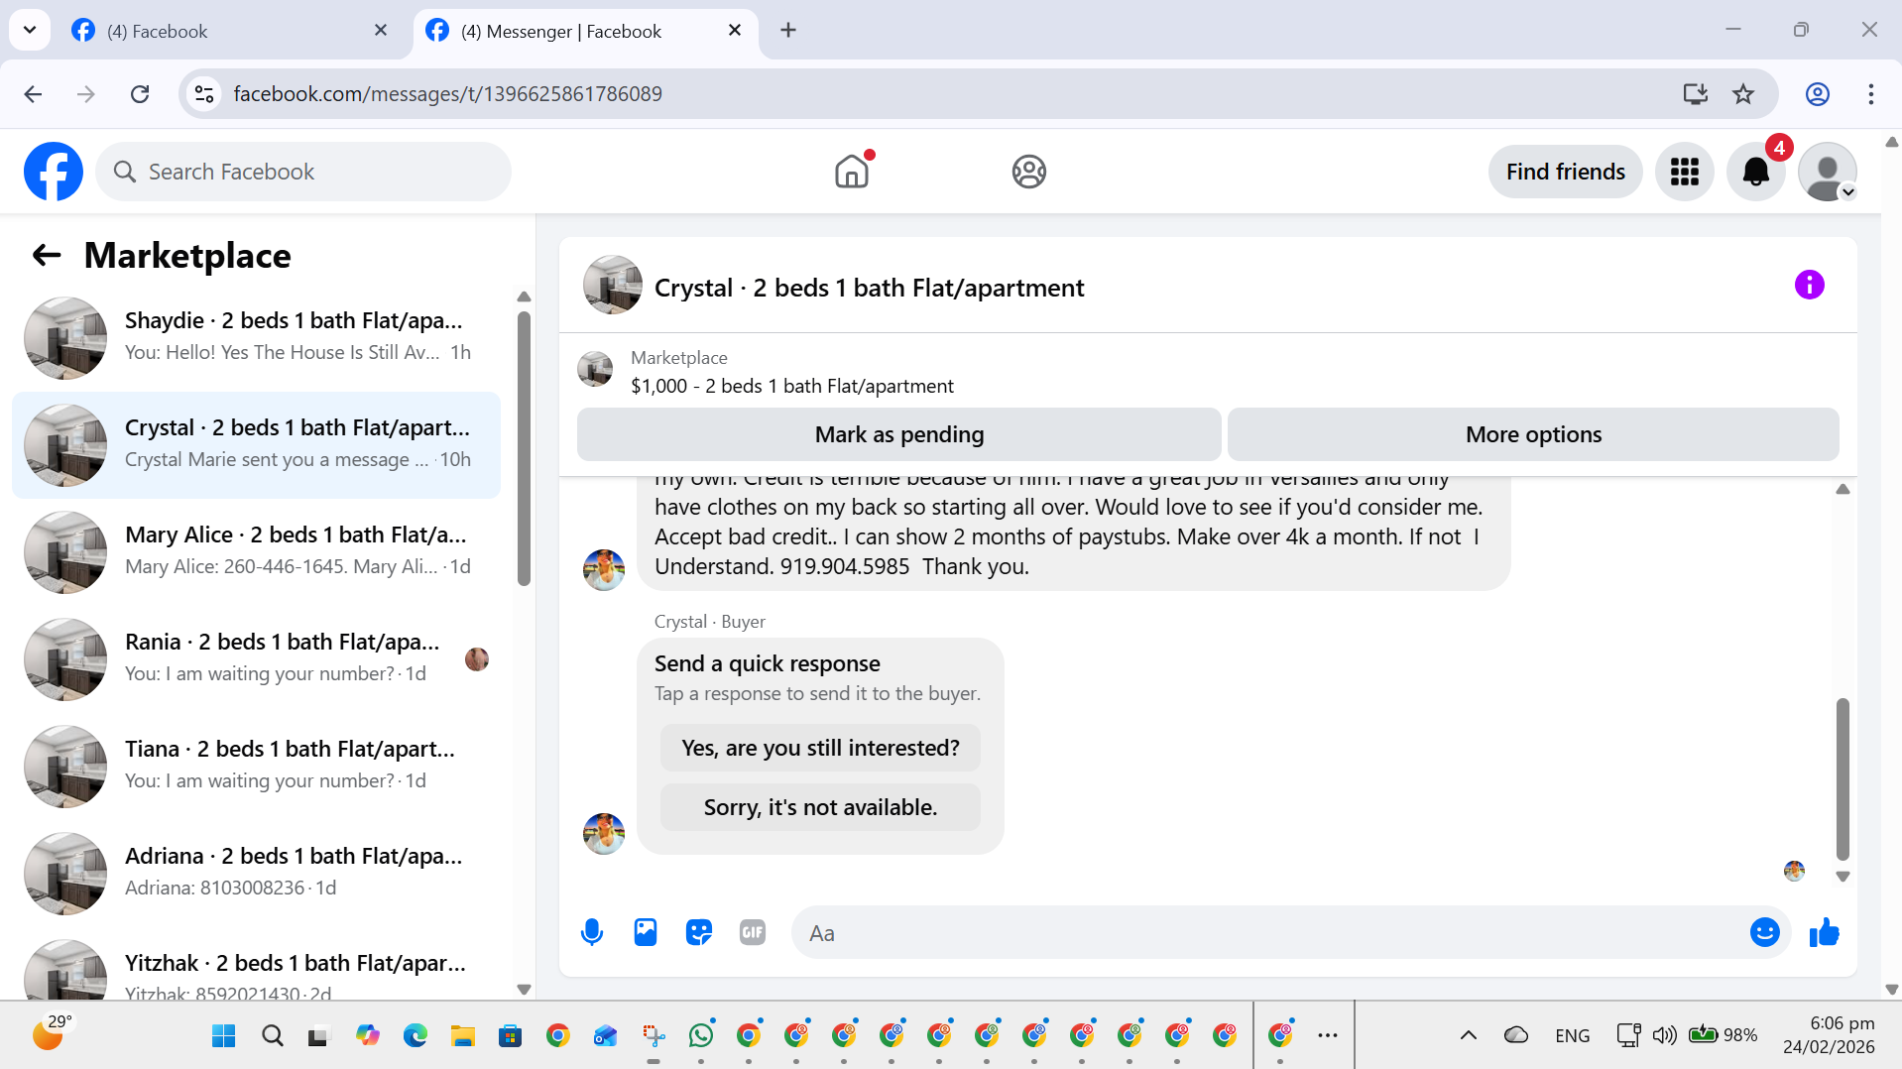
Task: Choose a sticker icon
Action: pyautogui.click(x=699, y=932)
